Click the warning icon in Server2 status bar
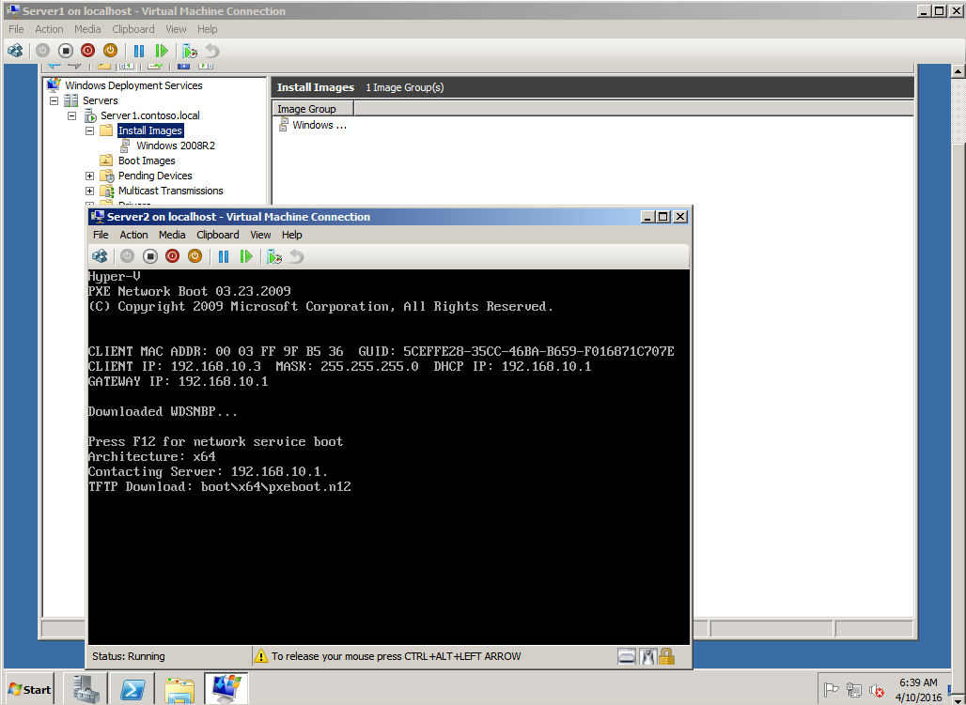Screen dimensions: 966x705 (261, 656)
